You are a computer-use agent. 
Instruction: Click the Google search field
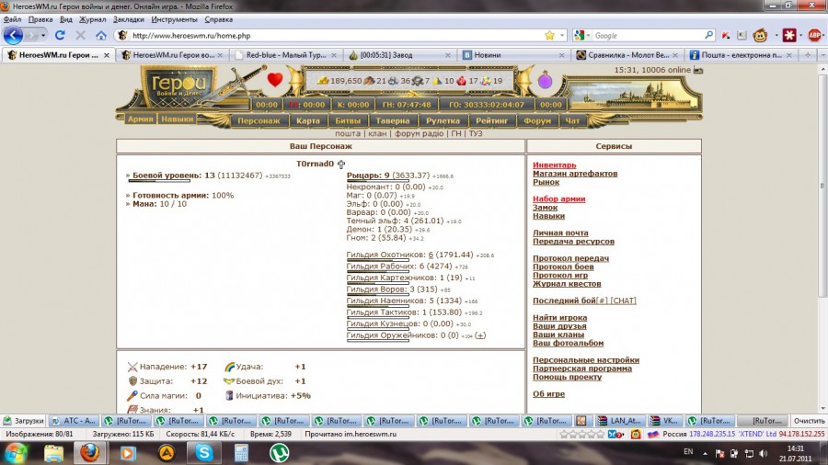coord(648,35)
